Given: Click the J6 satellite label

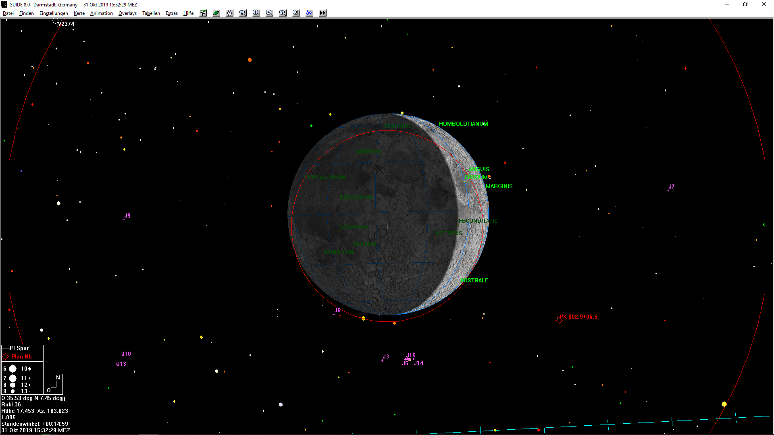Looking at the screenshot, I should 337,310.
